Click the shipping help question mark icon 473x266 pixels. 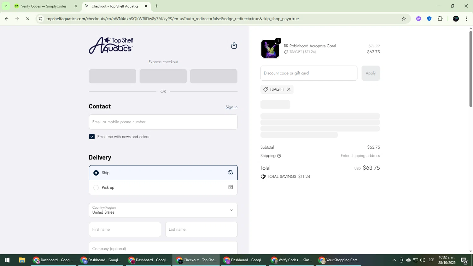pos(279,156)
